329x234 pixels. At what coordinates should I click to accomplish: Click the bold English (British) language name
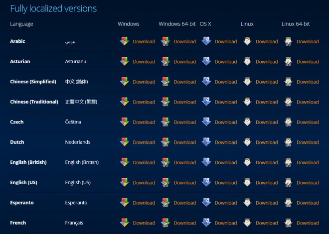coord(28,162)
